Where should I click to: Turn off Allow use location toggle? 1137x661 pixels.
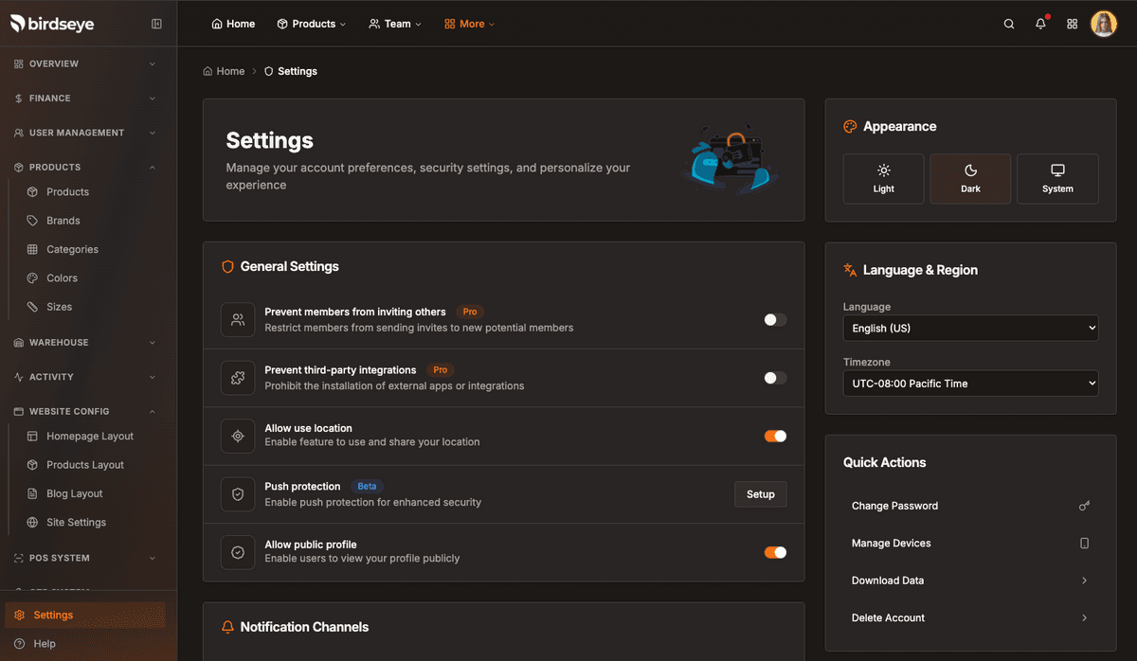[775, 437]
